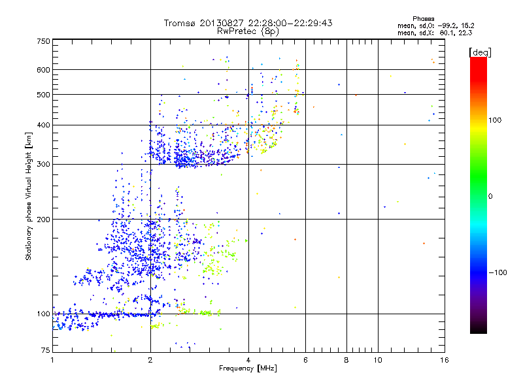Click the "4" frequency tick label
This screenshot has width=523, height=392.
pos(248,360)
